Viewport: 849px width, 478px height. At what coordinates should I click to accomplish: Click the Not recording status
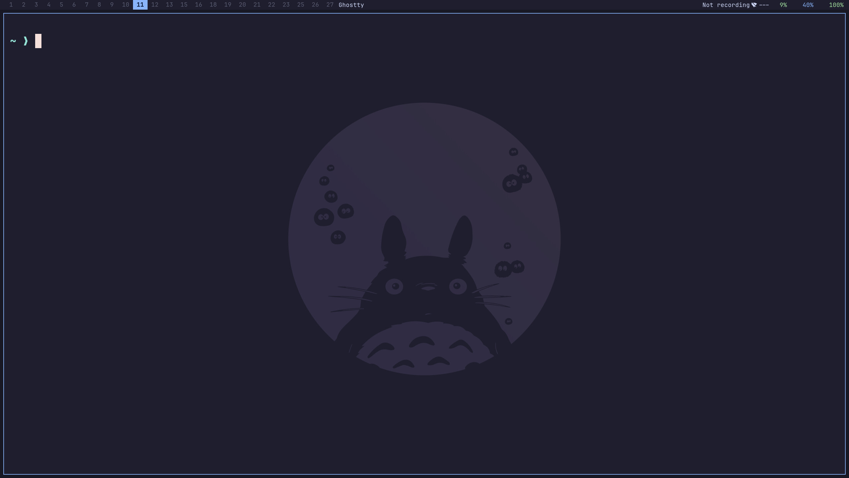726,5
